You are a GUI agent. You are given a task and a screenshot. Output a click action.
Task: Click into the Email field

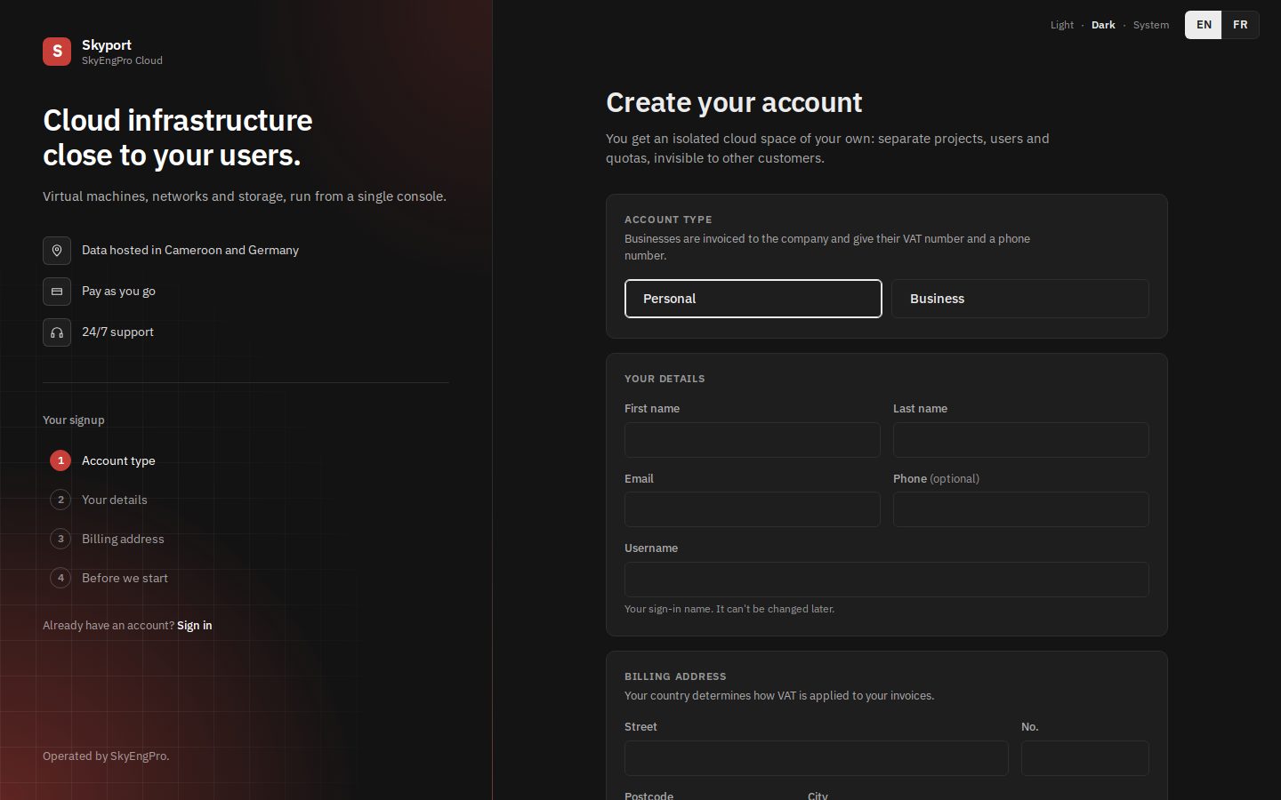[753, 509]
